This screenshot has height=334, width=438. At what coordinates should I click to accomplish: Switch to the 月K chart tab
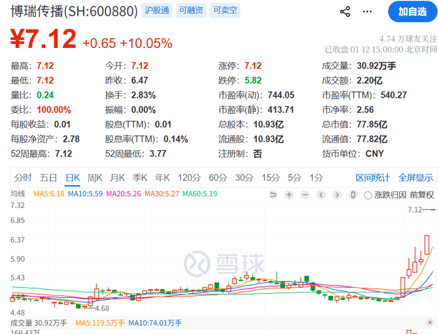(x=118, y=177)
